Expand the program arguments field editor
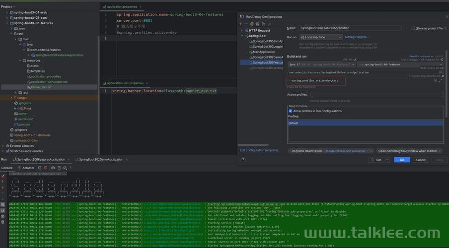The image size is (449, 248). click(x=441, y=81)
